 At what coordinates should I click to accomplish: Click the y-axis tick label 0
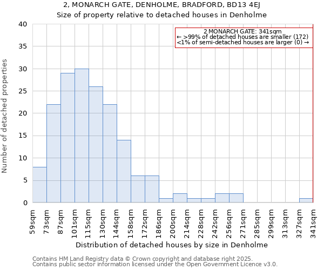click(x=25, y=203)
